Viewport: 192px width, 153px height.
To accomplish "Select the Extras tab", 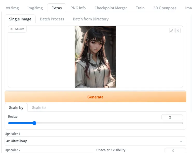I will pyautogui.click(x=57, y=8).
